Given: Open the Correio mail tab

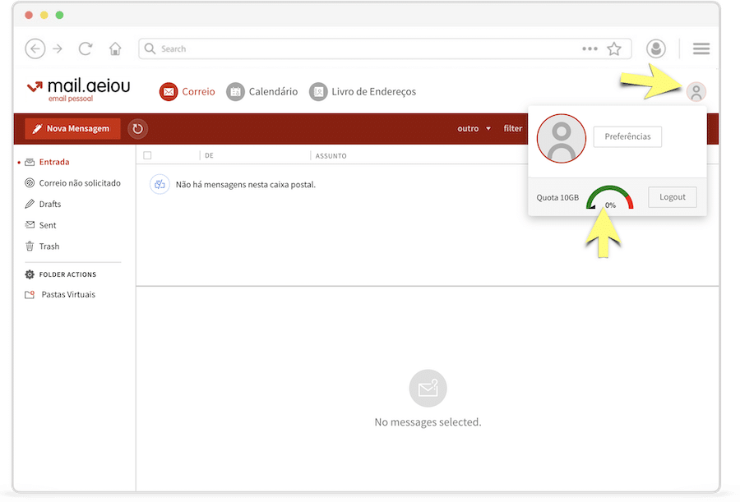Looking at the screenshot, I should pyautogui.click(x=187, y=92).
